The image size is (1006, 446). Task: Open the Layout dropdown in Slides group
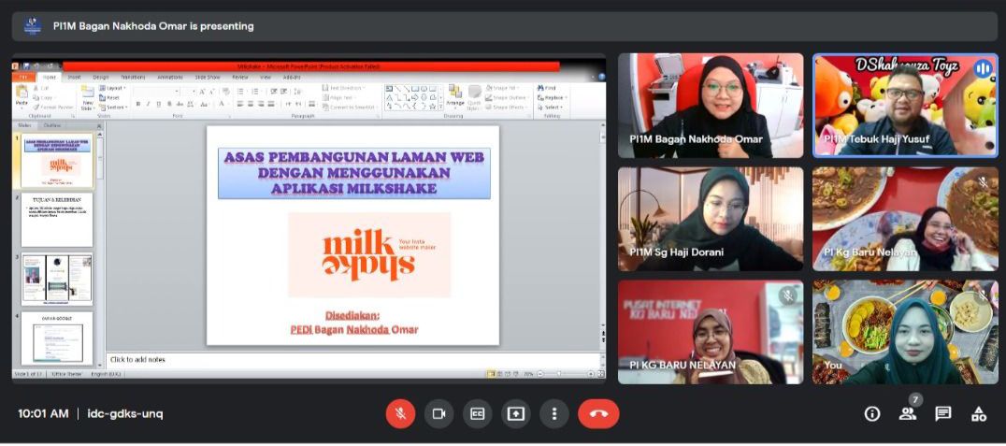pyautogui.click(x=112, y=88)
